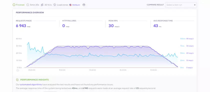Click the globe icon beside Load zones
Screen dimensions: 210x92
(x=54, y=5)
